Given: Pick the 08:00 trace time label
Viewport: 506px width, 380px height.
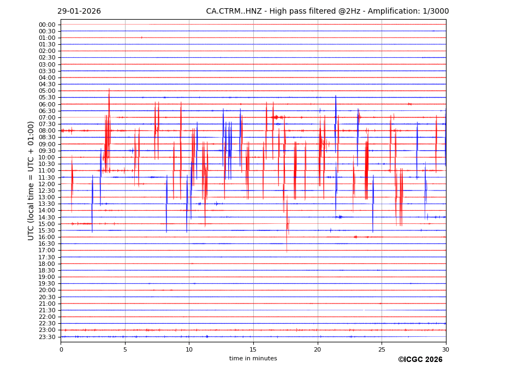Looking at the screenshot, I should [47, 131].
